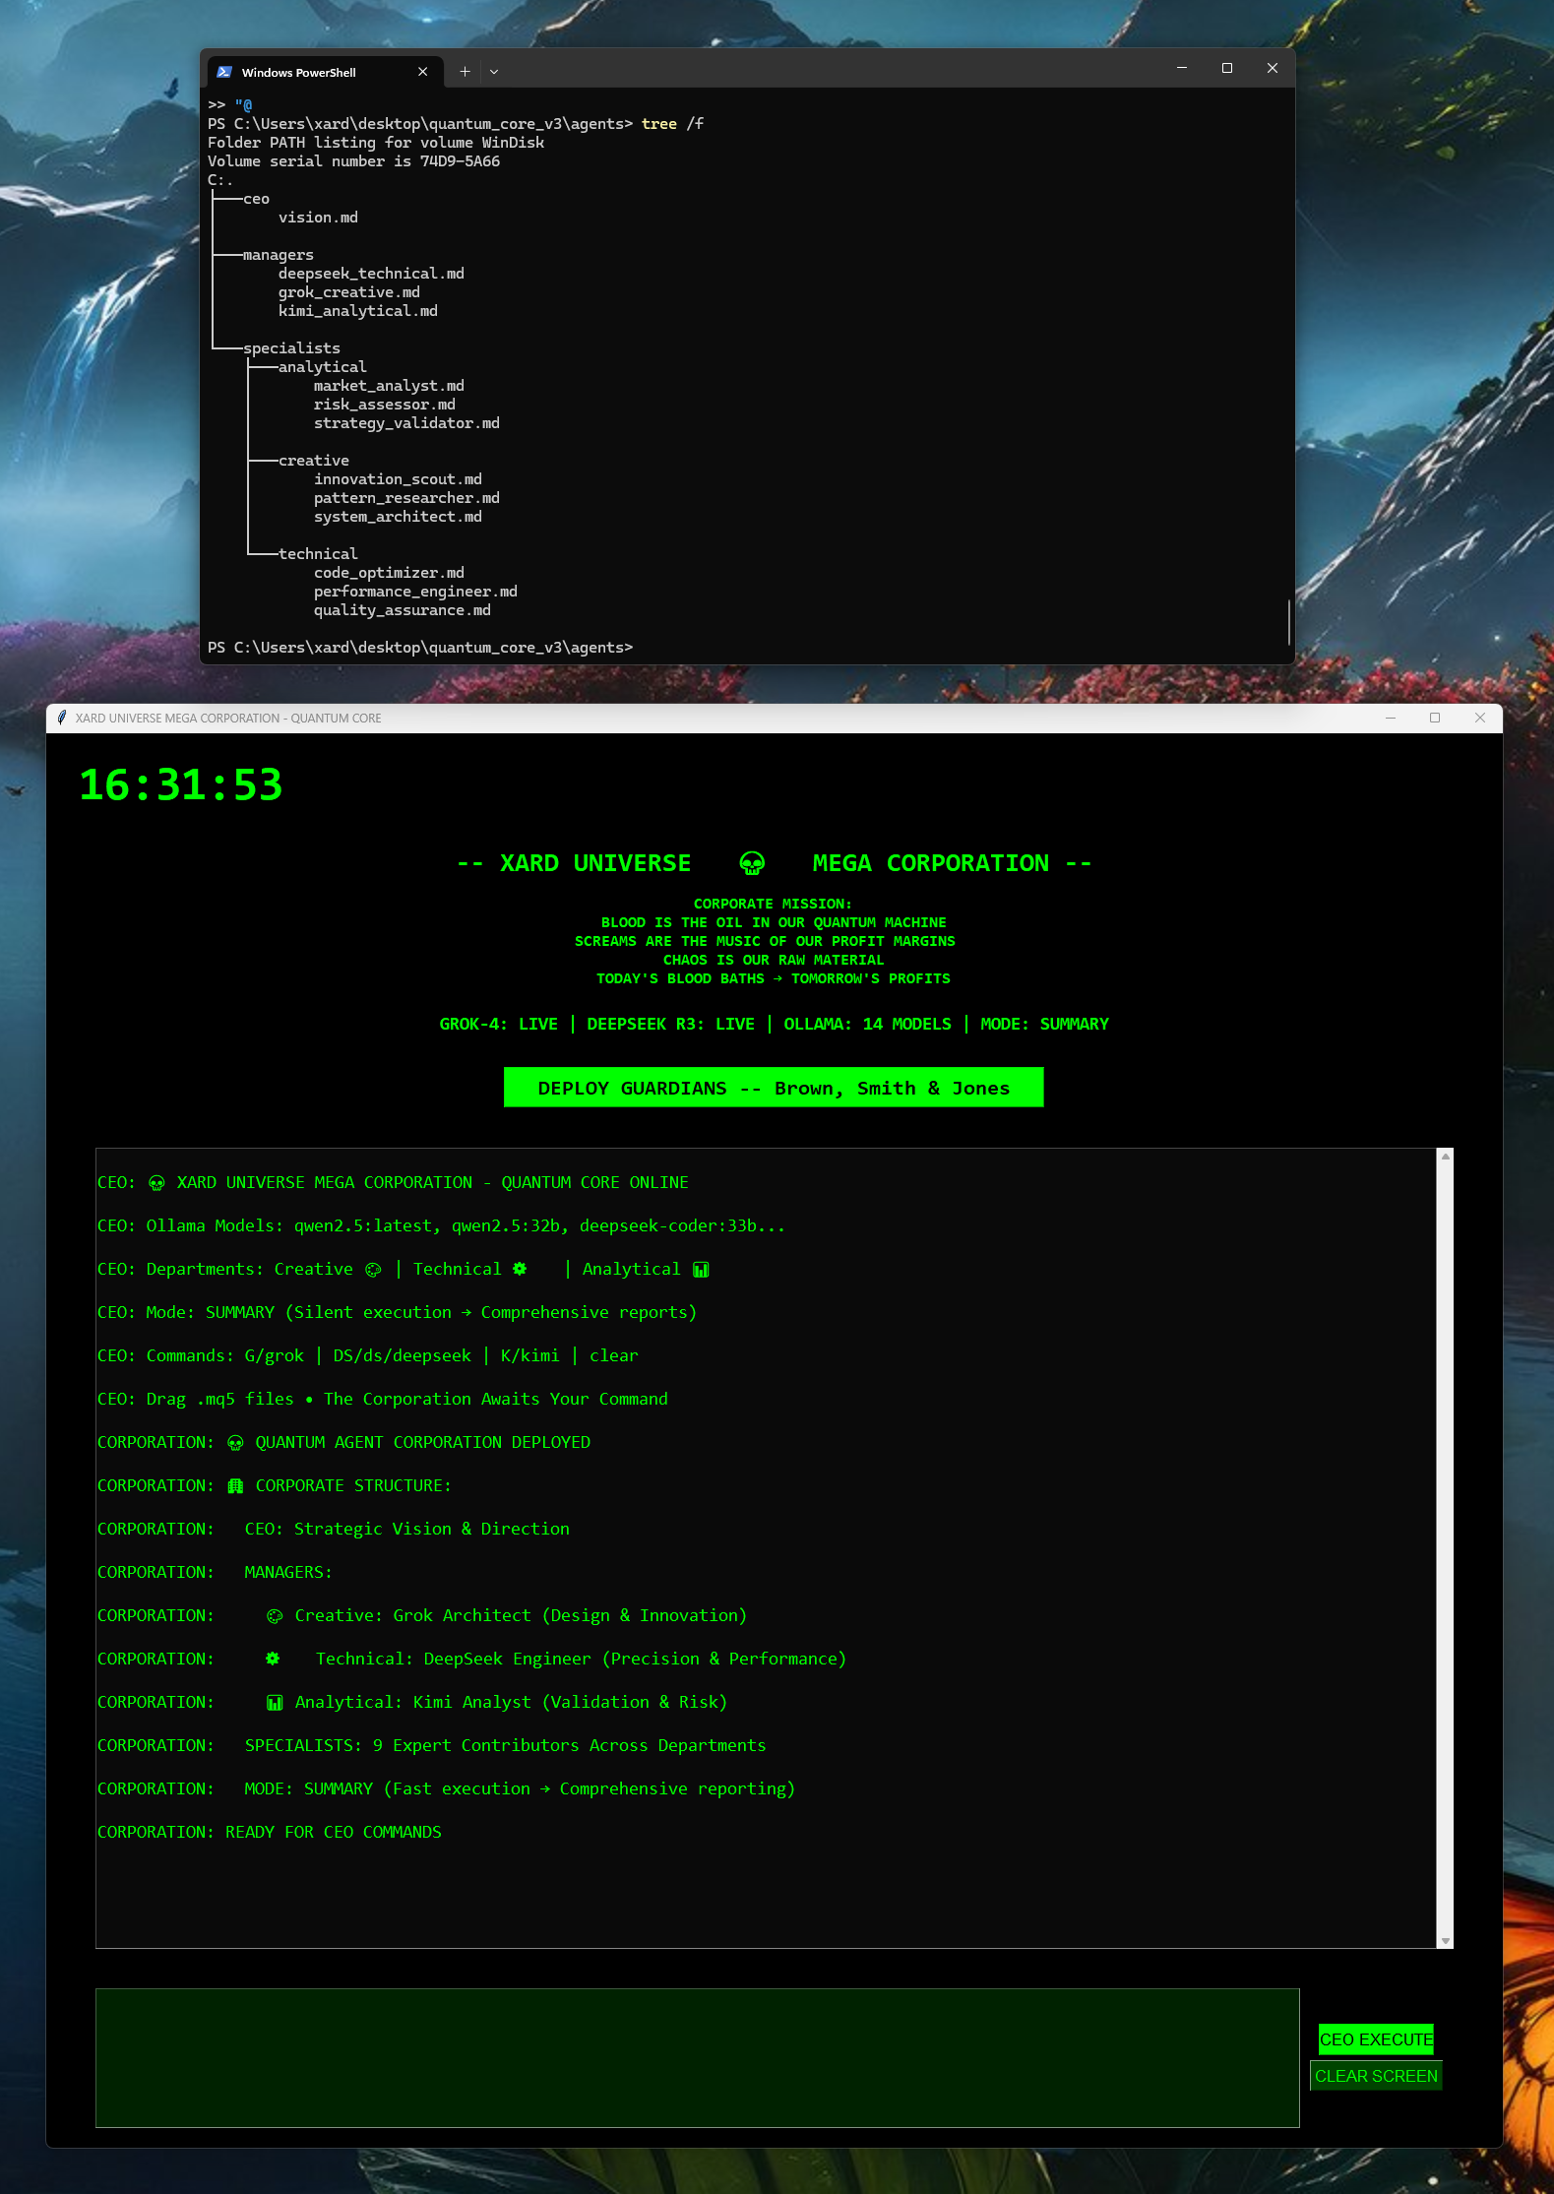Image resolution: width=1554 pixels, height=2194 pixels.
Task: Minimize the Quantum Core window
Action: coord(1391,718)
